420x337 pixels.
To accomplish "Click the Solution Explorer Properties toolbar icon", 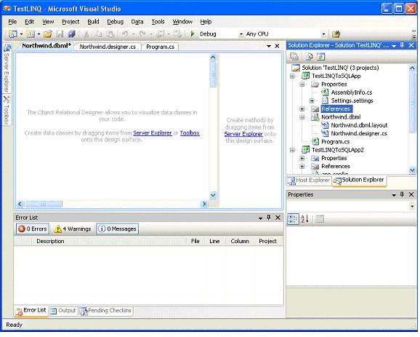I will (x=294, y=57).
